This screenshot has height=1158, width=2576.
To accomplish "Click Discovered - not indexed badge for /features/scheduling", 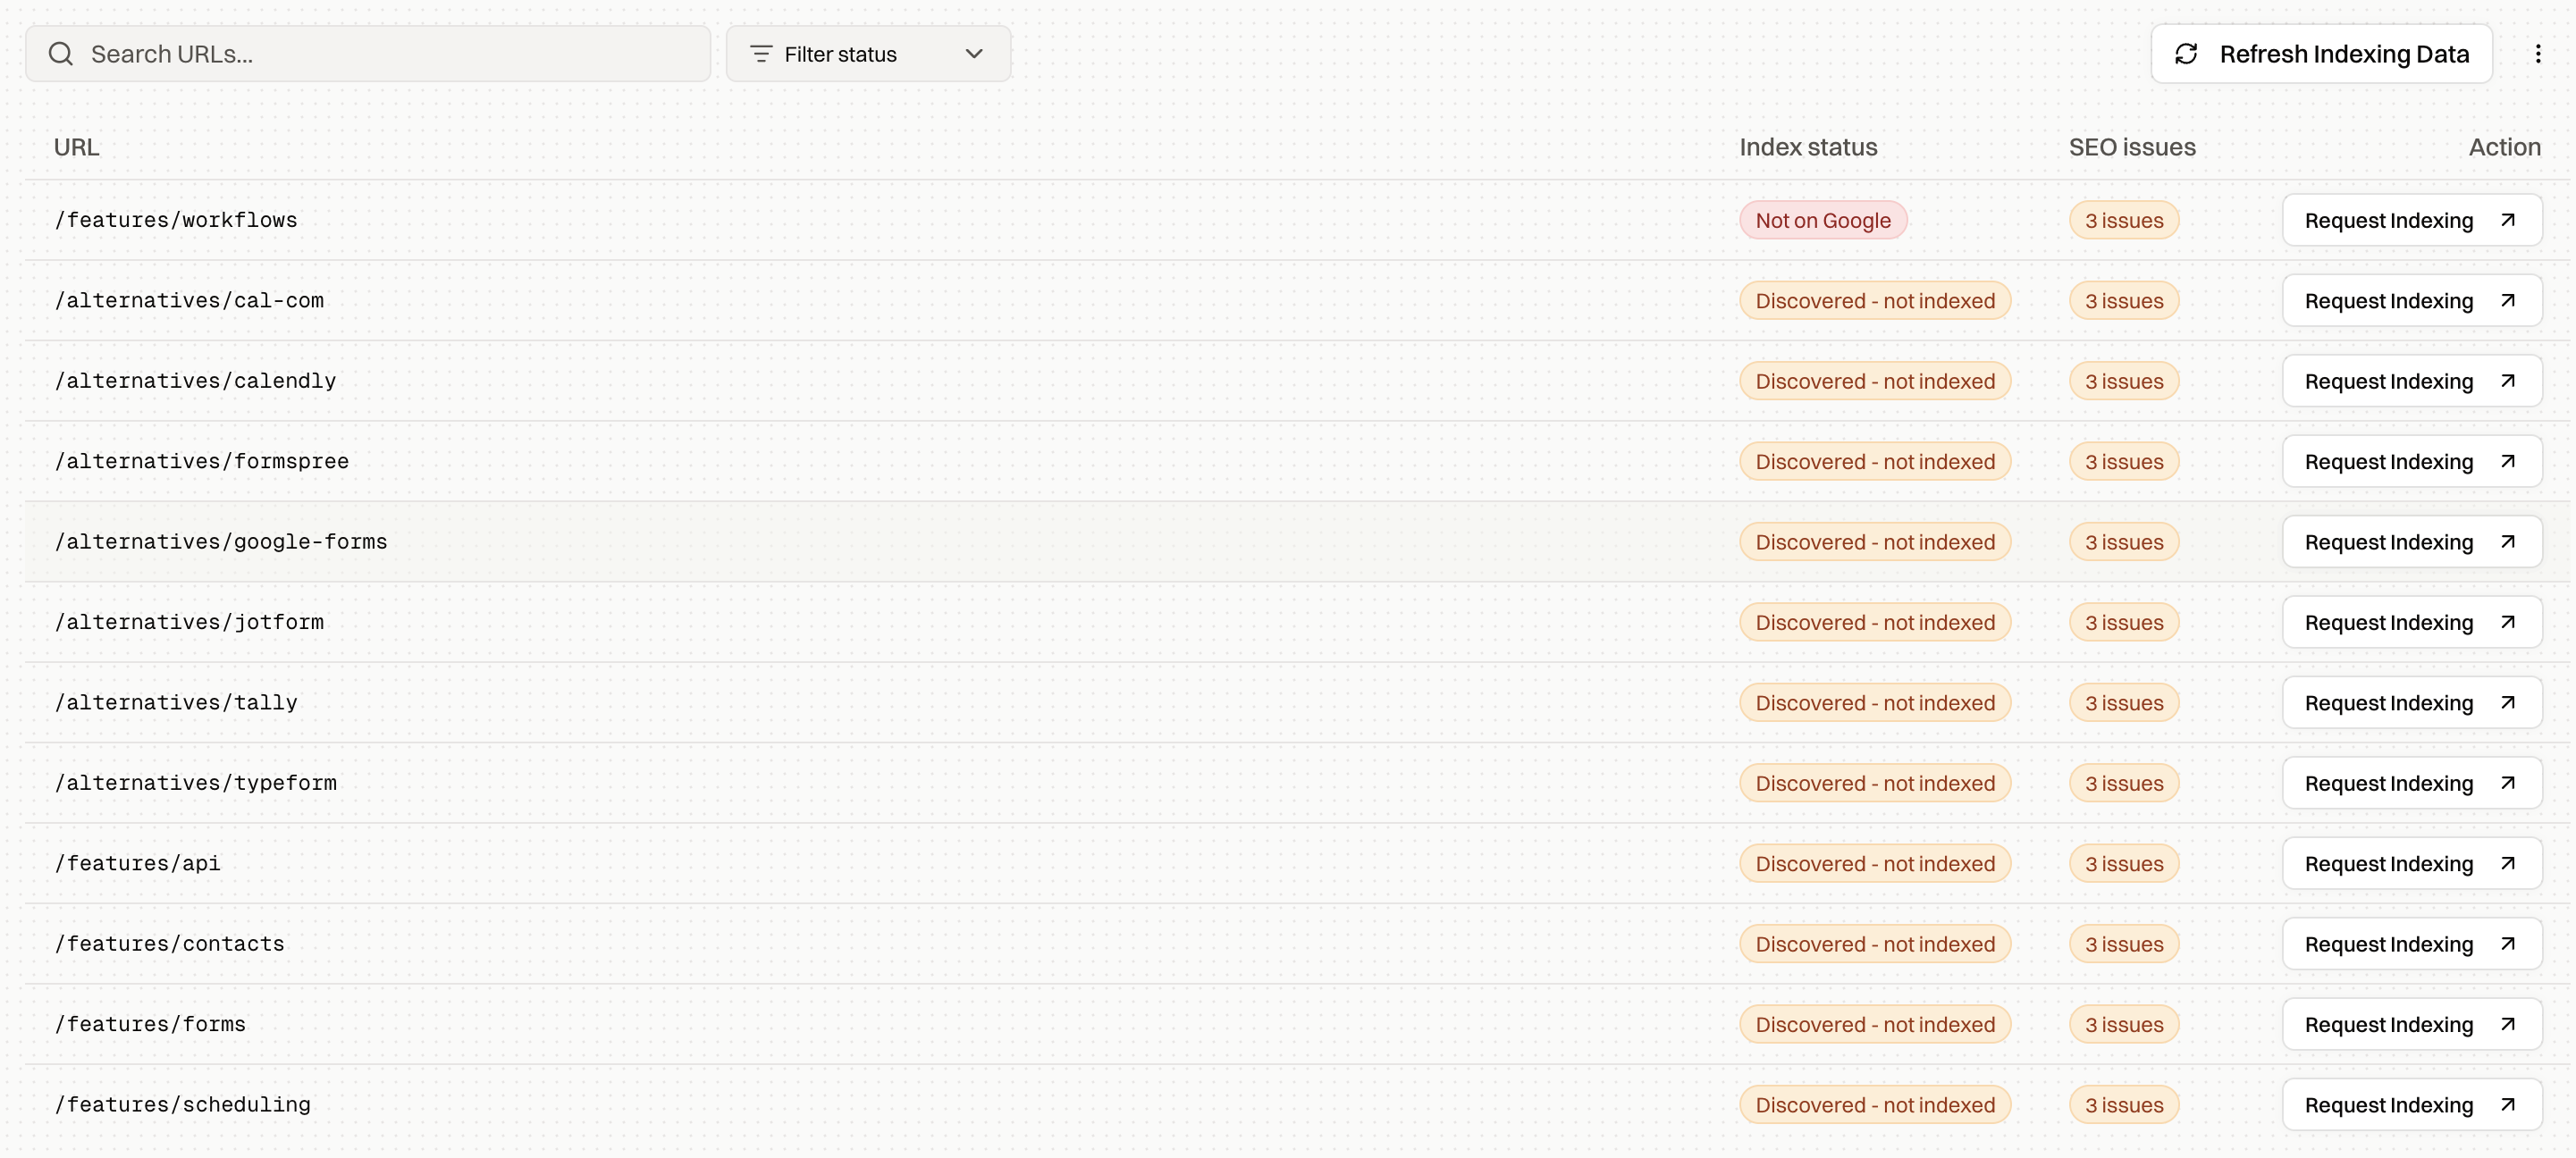I will coord(1875,1105).
